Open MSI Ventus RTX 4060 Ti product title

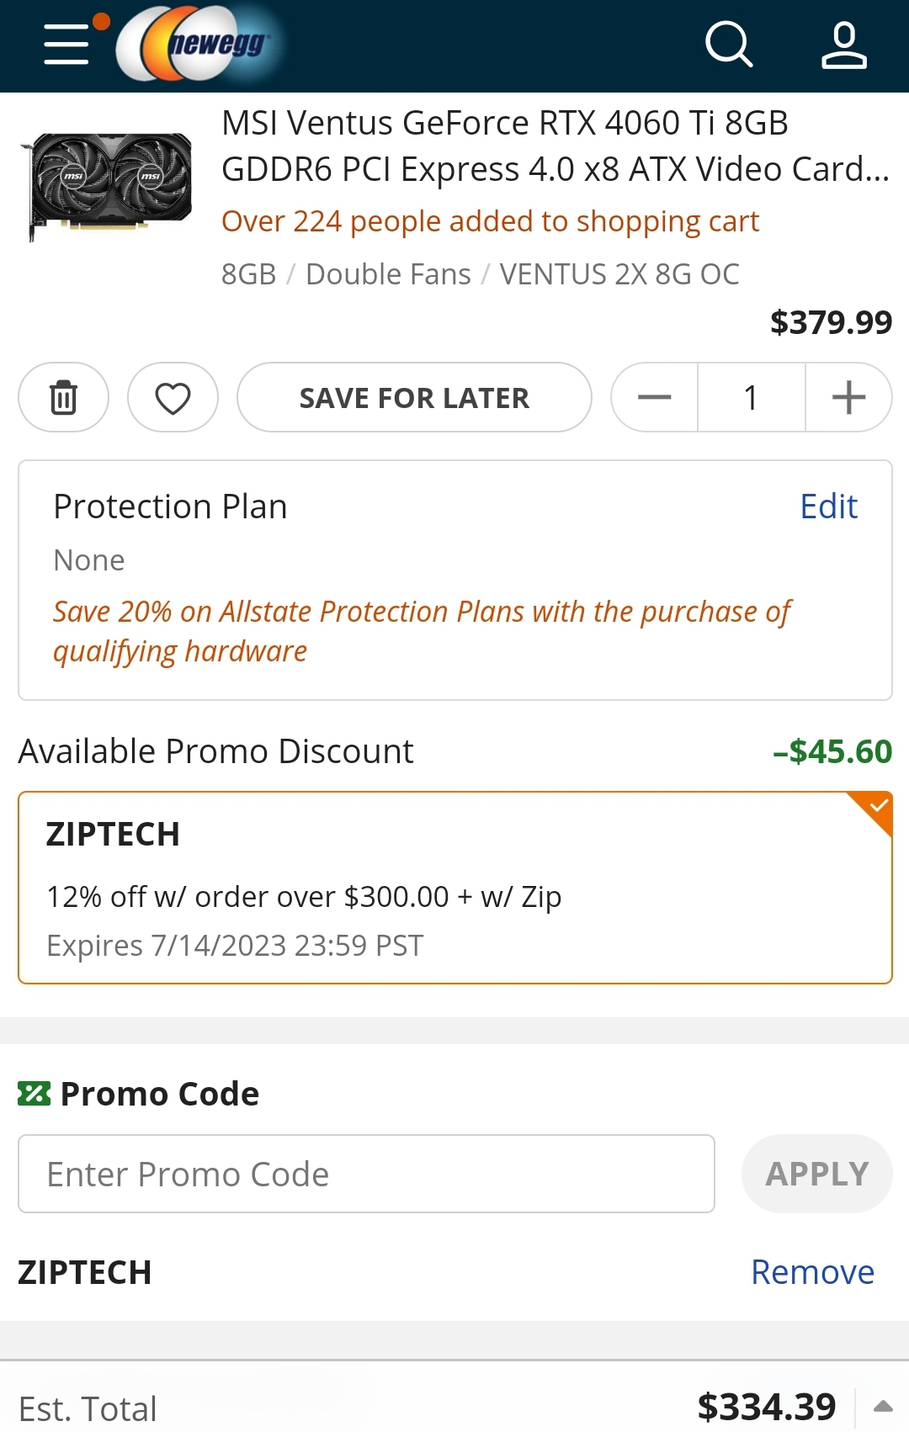(x=555, y=146)
